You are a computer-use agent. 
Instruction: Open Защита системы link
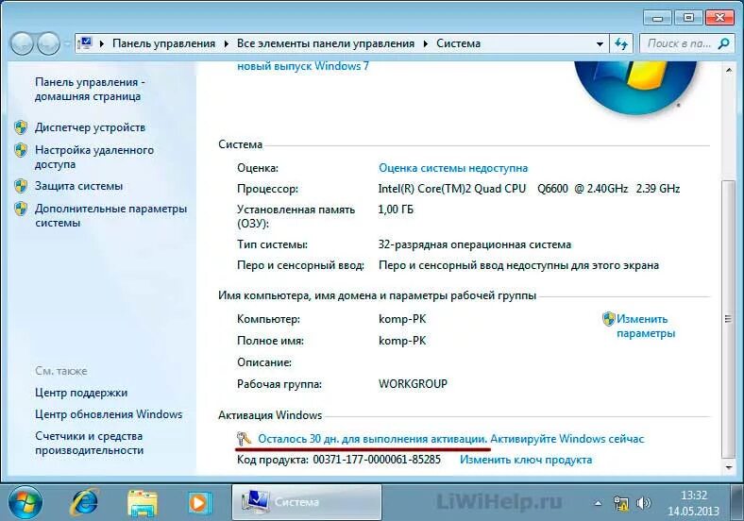click(x=78, y=186)
